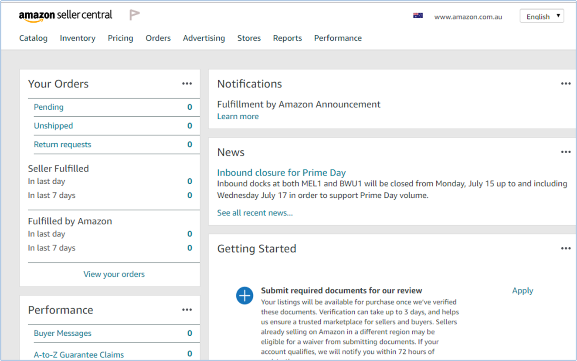This screenshot has width=577, height=361.
Task: Select the Catalog menu item
Action: [x=33, y=38]
